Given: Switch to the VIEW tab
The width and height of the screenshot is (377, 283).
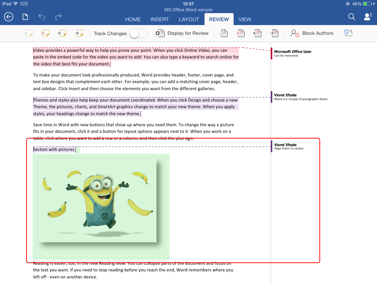Looking at the screenshot, I should (245, 20).
